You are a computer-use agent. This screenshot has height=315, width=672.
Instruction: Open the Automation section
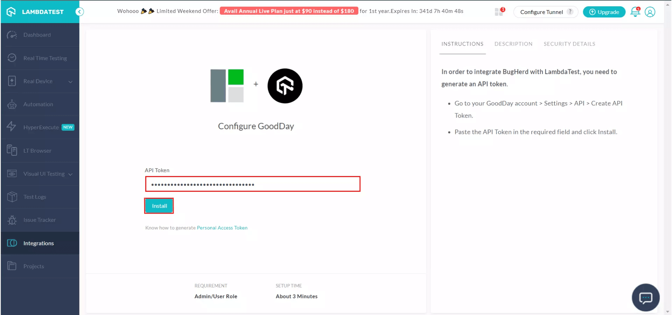[38, 104]
